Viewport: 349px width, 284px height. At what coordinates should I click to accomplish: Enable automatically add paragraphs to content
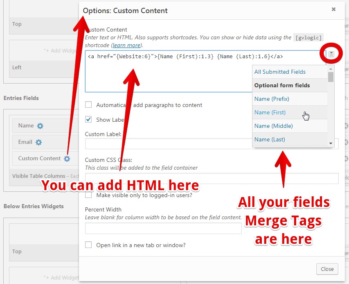pos(88,105)
